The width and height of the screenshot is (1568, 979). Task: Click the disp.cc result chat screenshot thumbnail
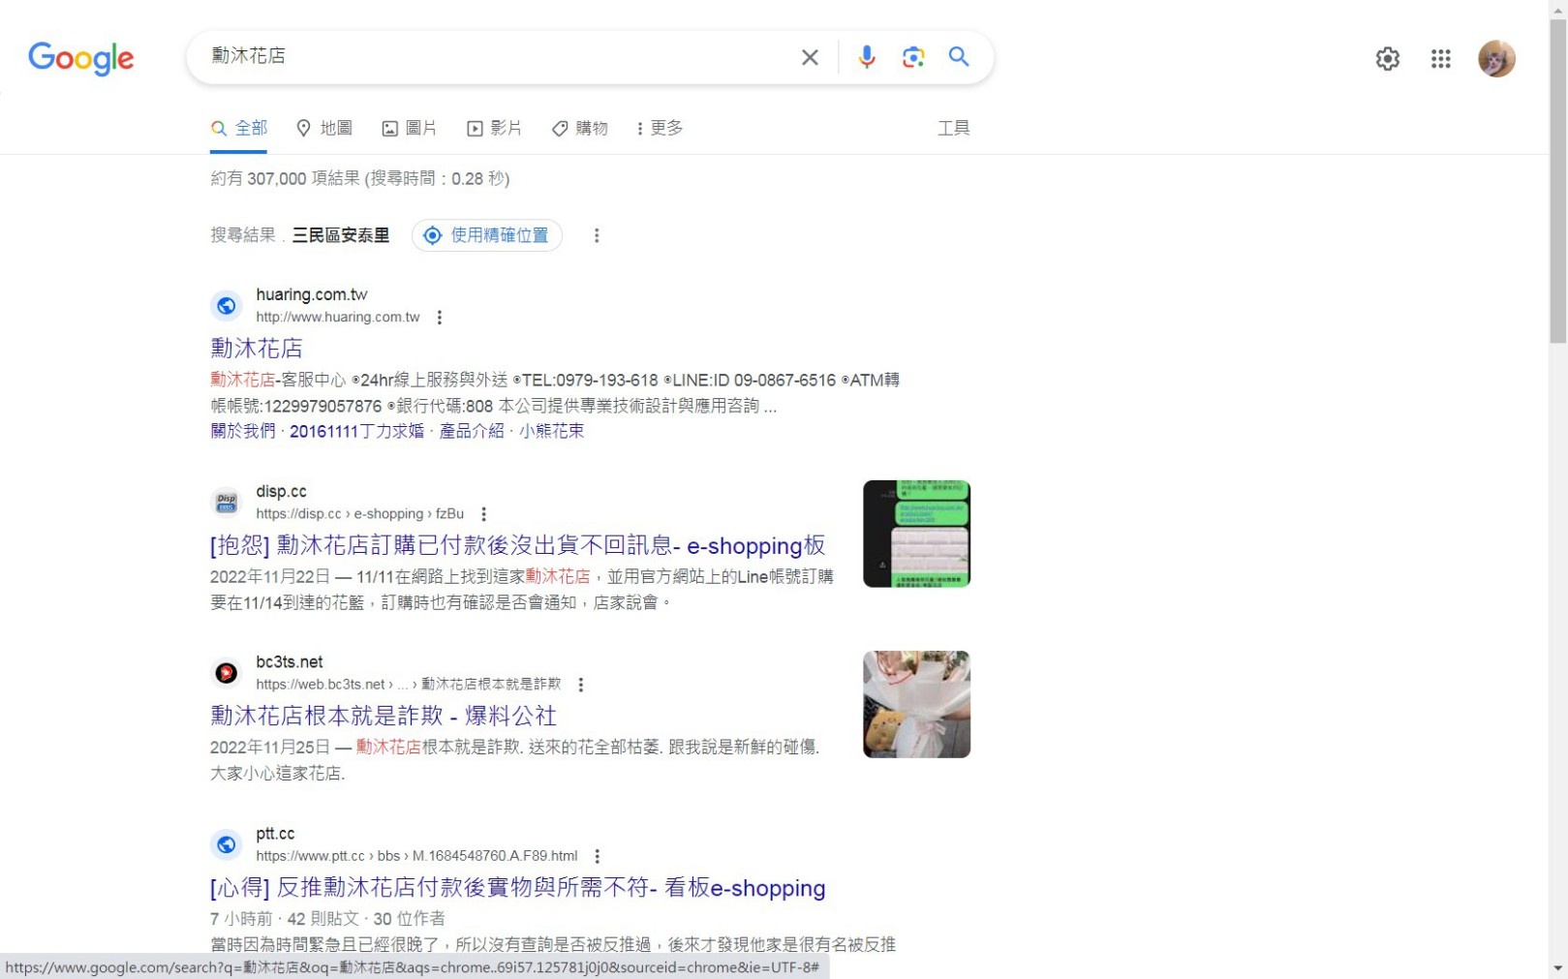(916, 534)
